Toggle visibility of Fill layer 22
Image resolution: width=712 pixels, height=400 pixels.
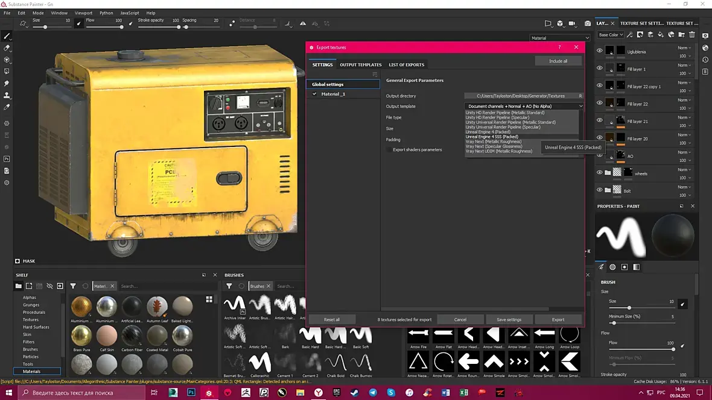599,103
